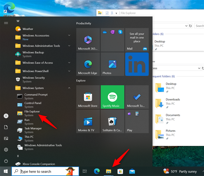Click the hamburger menu in Start
This screenshot has width=204, height=176.
click(6, 23)
